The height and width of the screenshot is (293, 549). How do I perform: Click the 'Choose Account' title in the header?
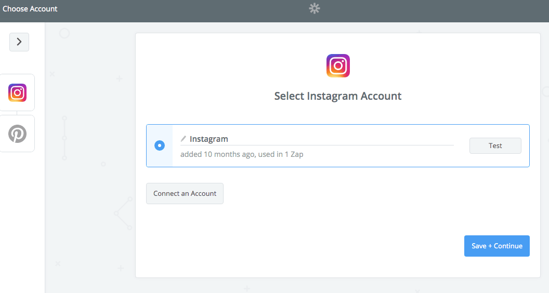(x=30, y=9)
